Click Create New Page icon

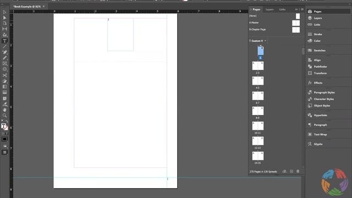pyautogui.click(x=291, y=171)
